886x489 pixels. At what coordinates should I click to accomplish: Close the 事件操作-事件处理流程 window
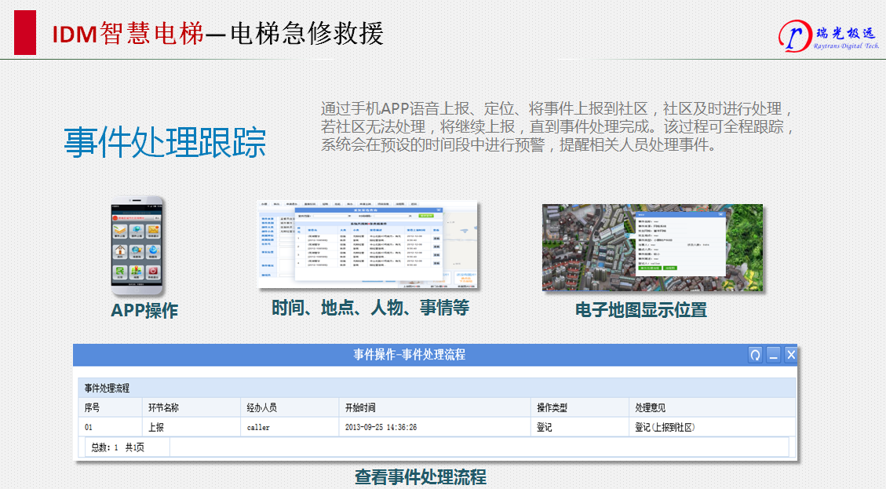[790, 356]
